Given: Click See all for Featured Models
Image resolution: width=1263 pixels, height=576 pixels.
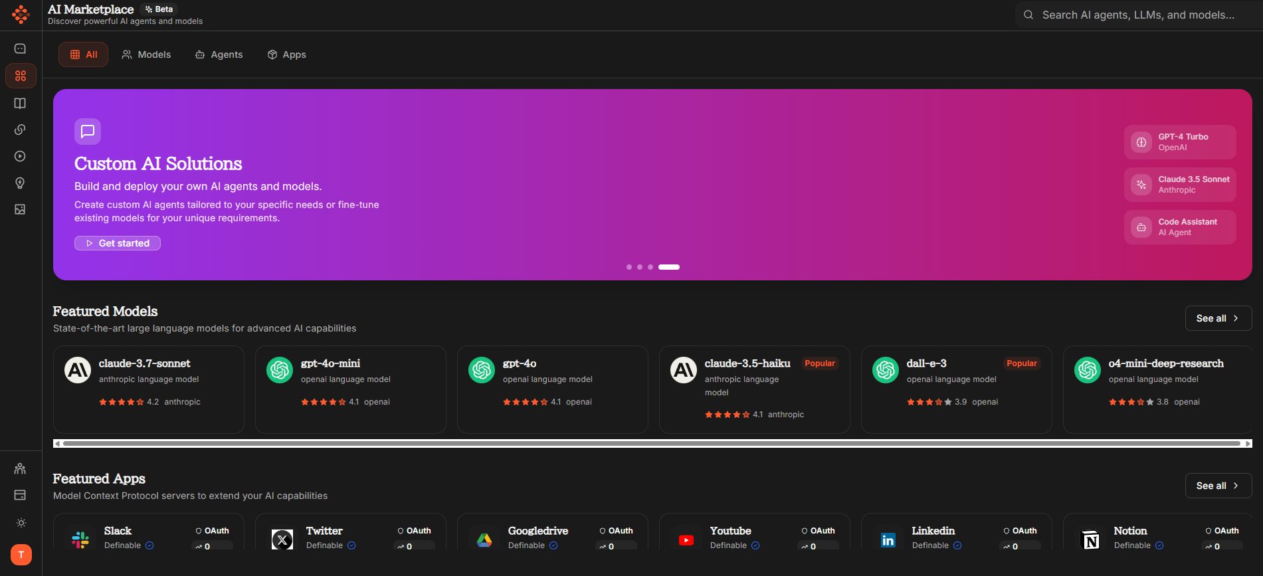Looking at the screenshot, I should pos(1218,318).
